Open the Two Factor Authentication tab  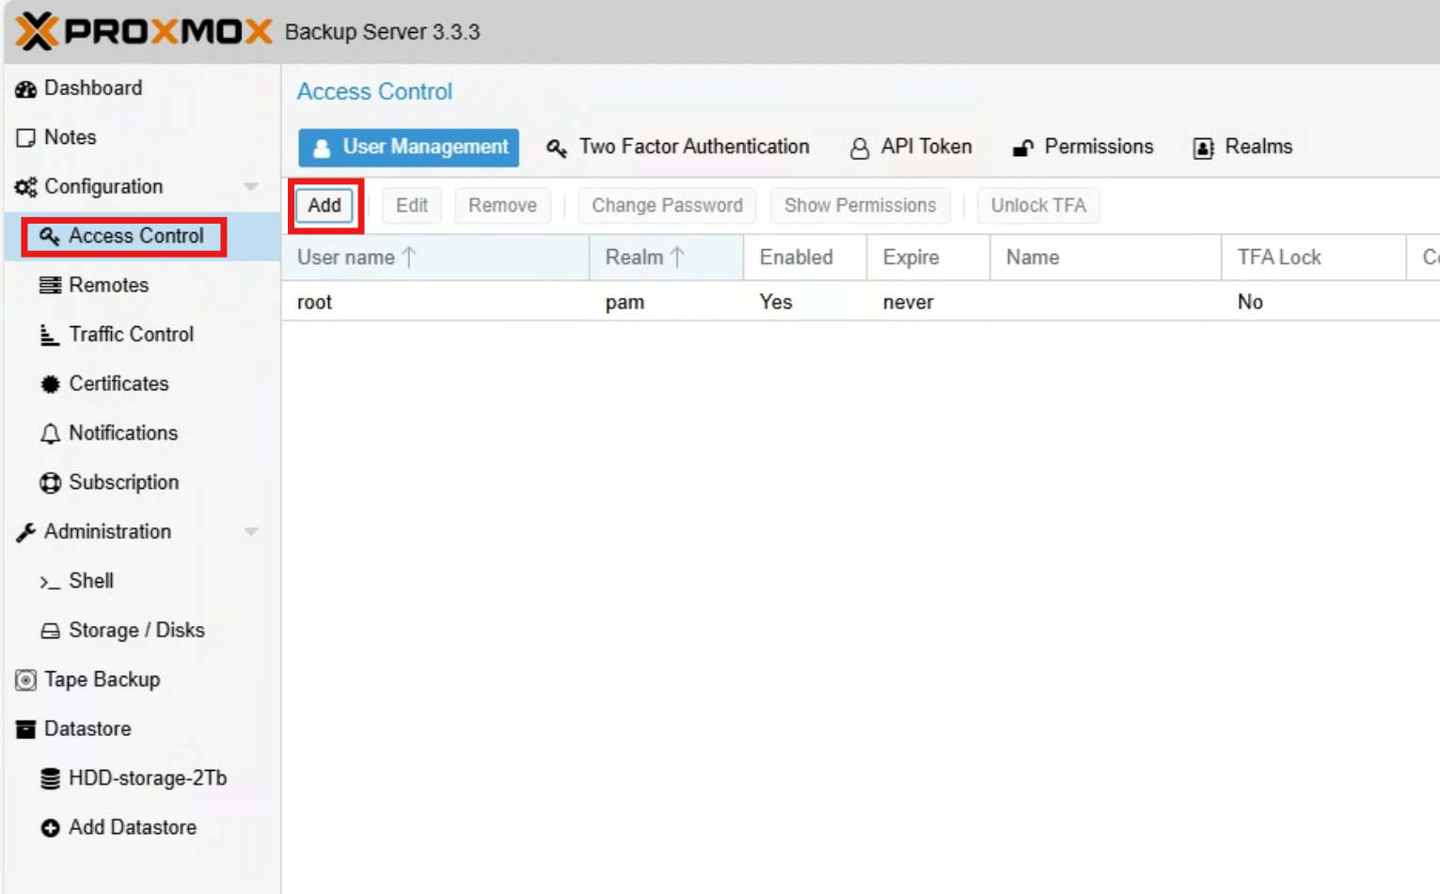[678, 148]
